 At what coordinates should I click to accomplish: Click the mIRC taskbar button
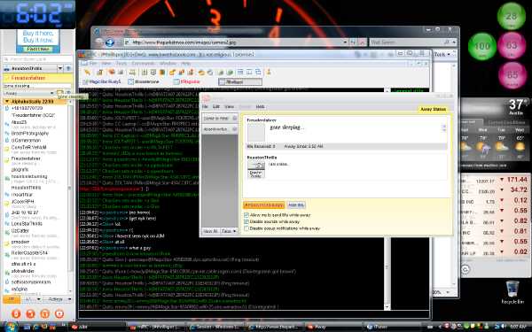click(157, 327)
